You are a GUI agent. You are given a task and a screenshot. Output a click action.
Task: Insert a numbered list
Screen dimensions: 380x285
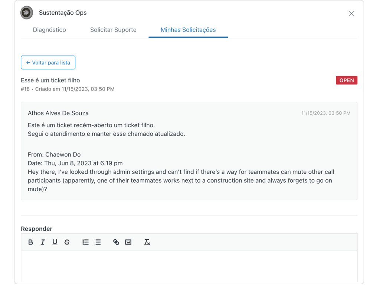85,242
